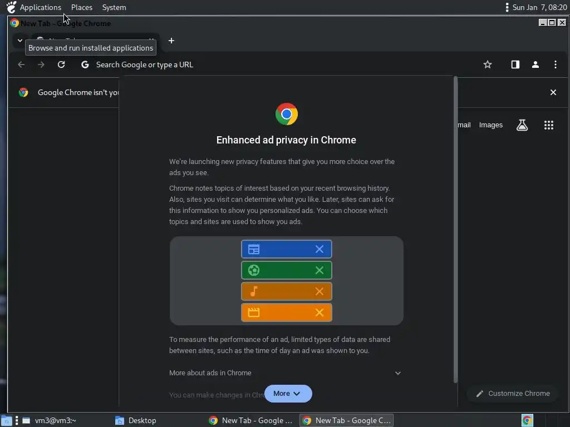Select the active New Tab - Google C... taskbar item
The image size is (570, 427).
[346, 420]
